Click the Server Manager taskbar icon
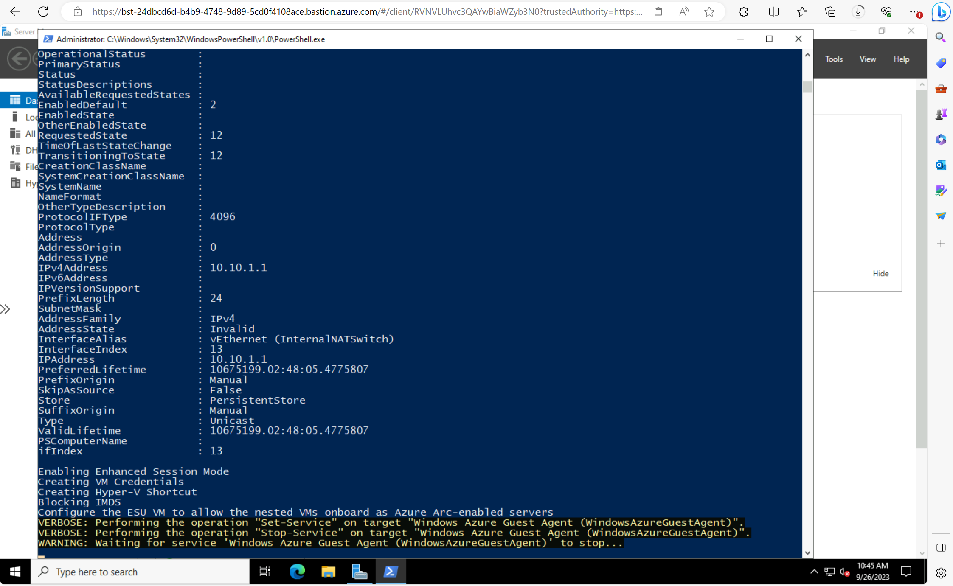This screenshot has height=586, width=953. point(359,572)
